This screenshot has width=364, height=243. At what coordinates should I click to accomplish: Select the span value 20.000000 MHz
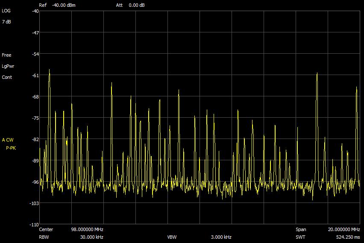pyautogui.click(x=344, y=229)
